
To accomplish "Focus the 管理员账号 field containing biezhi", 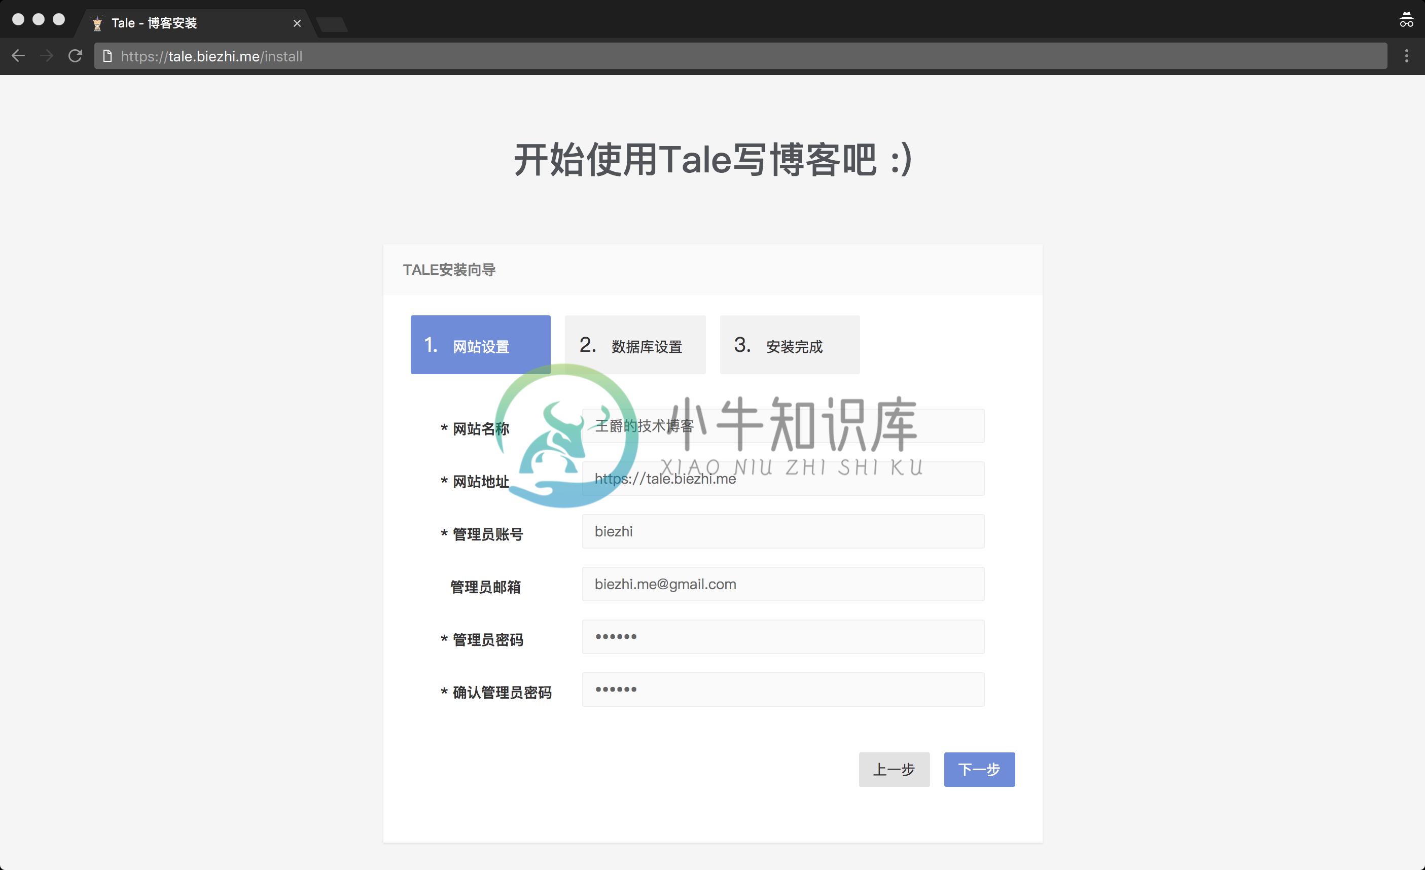I will tap(783, 531).
